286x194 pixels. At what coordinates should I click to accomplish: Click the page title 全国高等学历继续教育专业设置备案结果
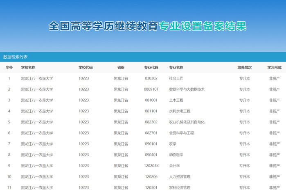[x=147, y=26]
